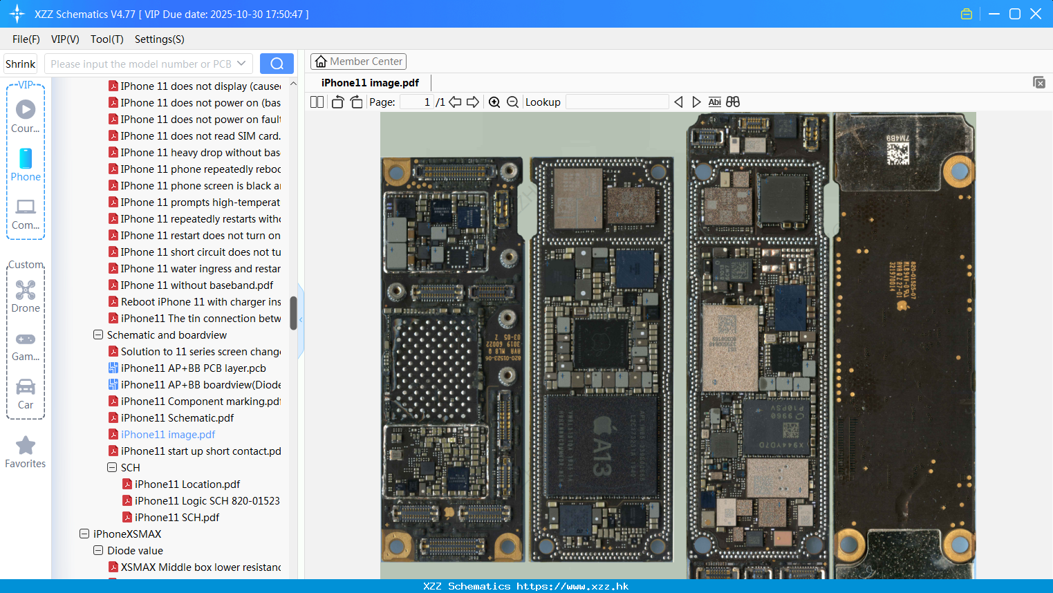Zoom in on the PDF image
Screen dimensions: 1053x593
[494, 102]
